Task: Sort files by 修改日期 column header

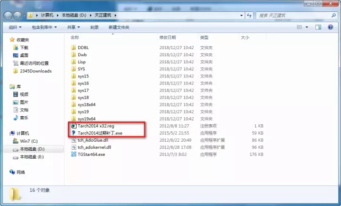Action: click(x=168, y=37)
